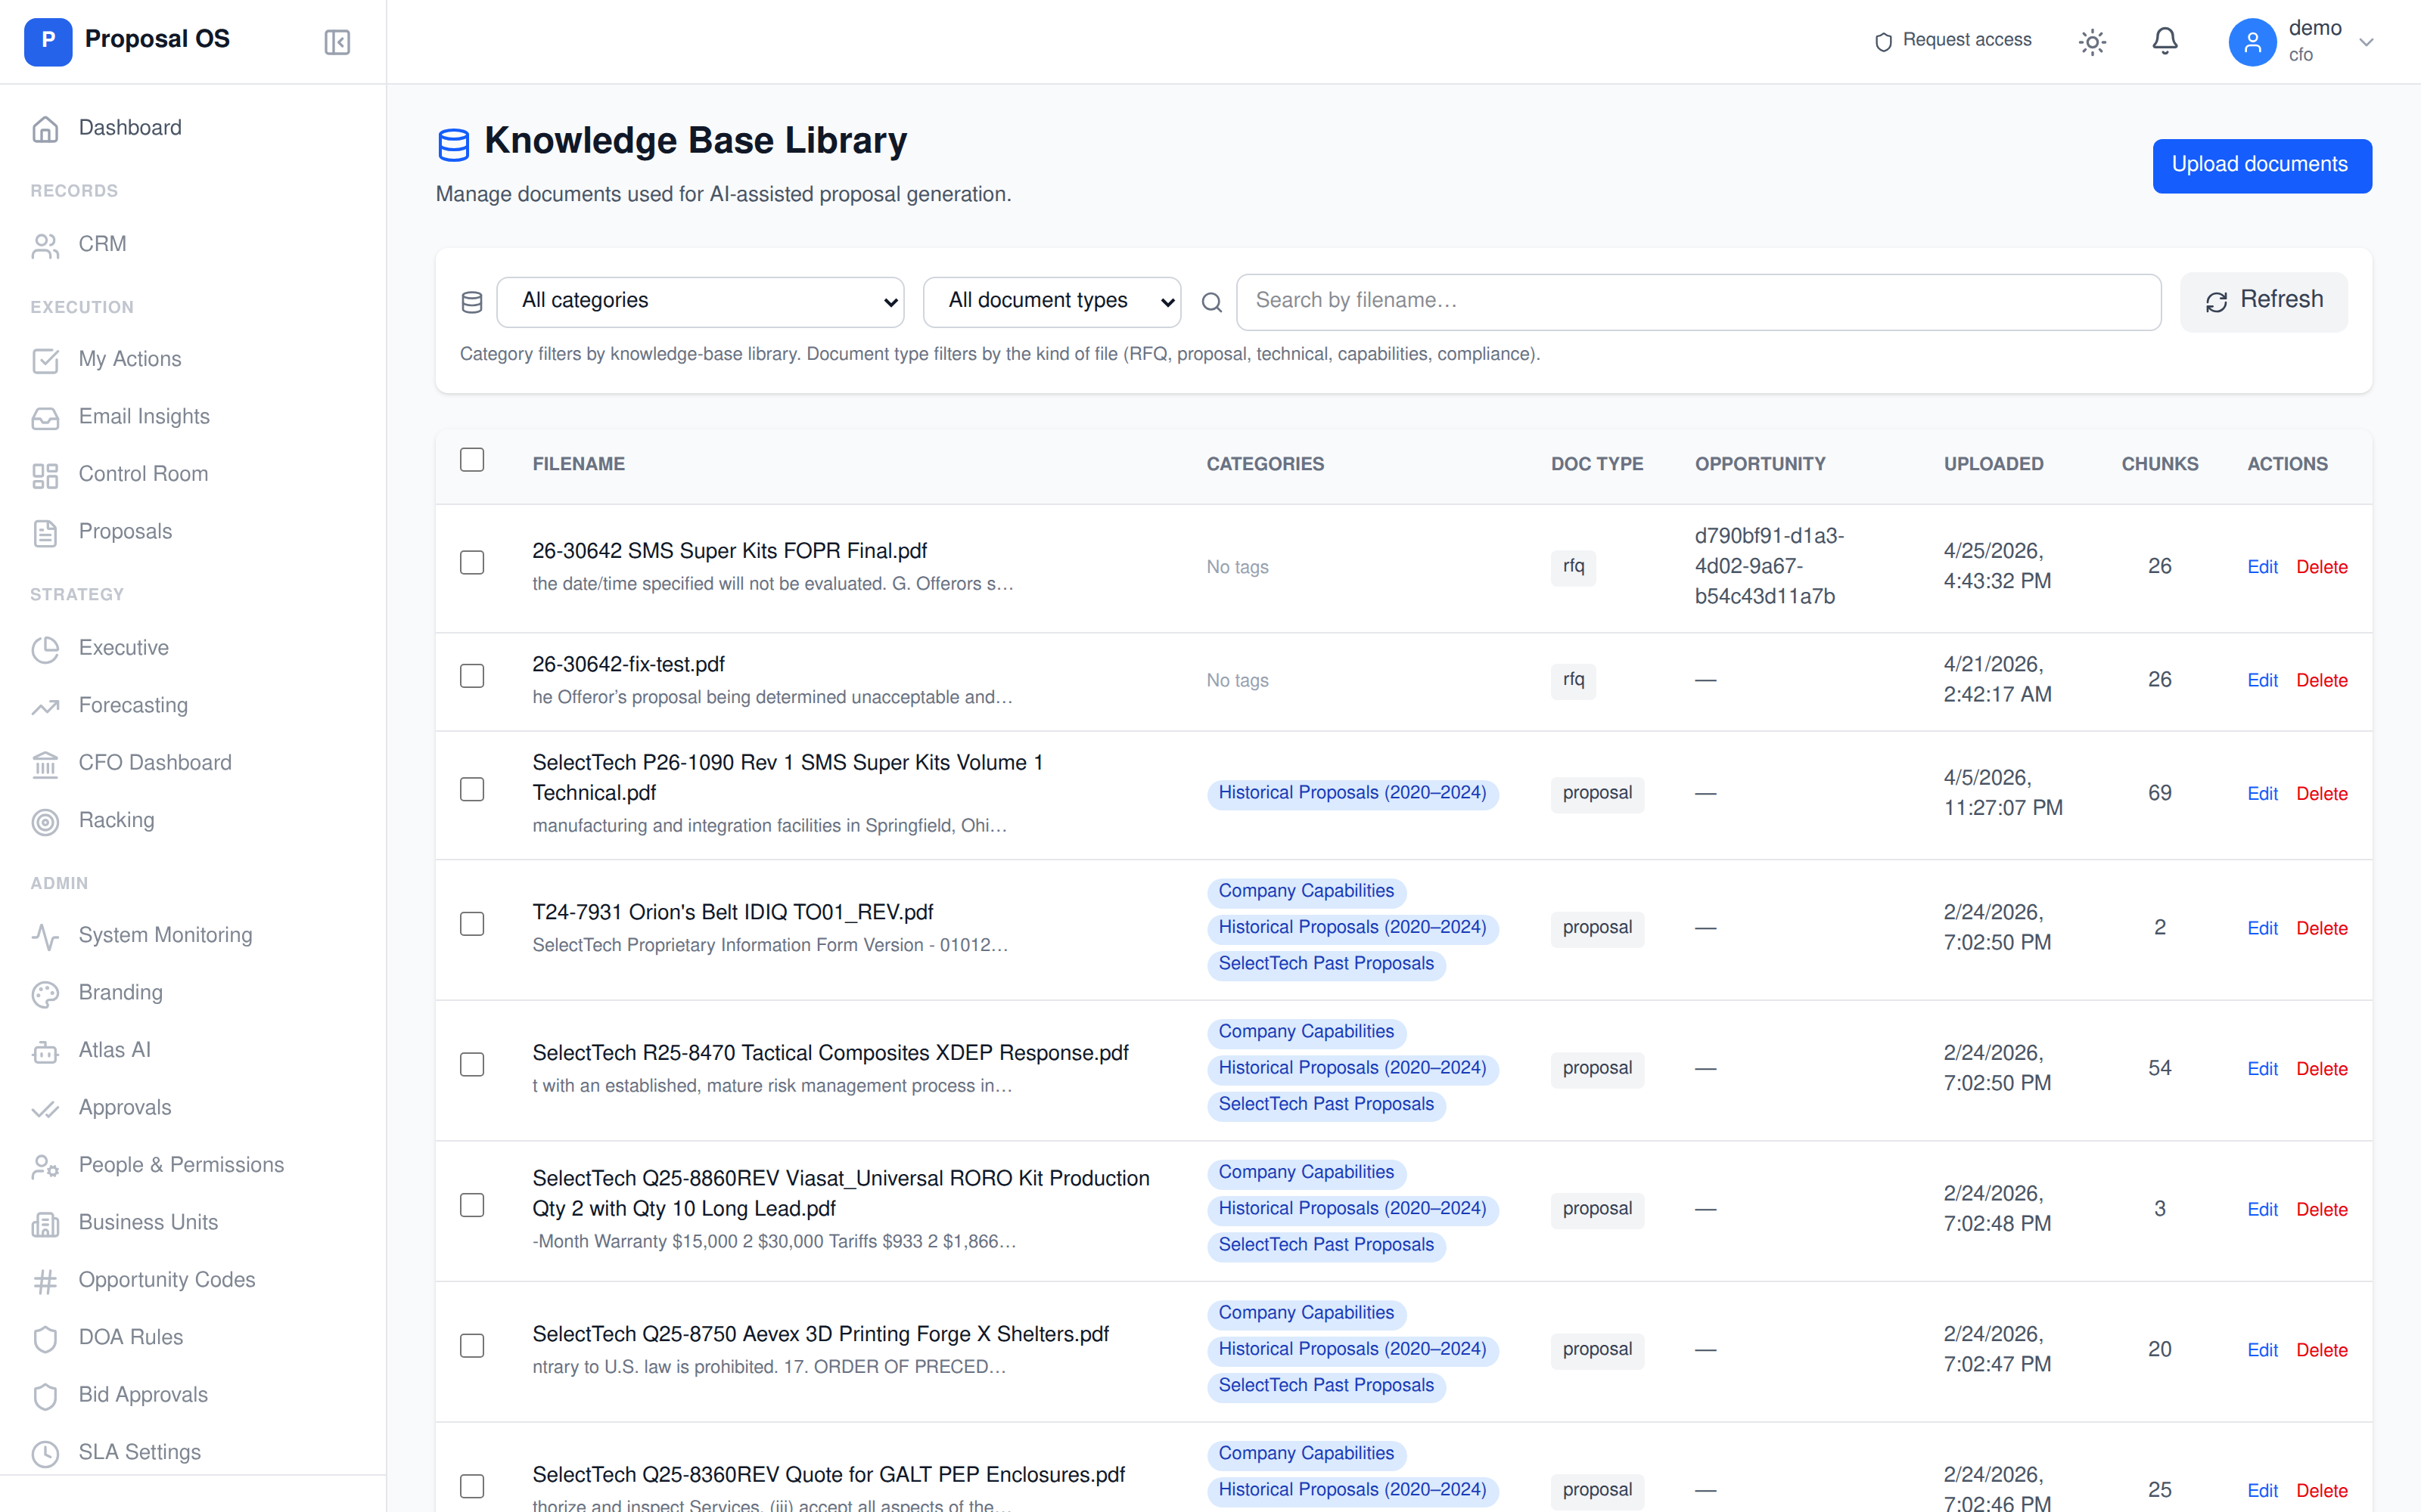Open the Forecasting view
The image size is (2421, 1512).
[133, 705]
